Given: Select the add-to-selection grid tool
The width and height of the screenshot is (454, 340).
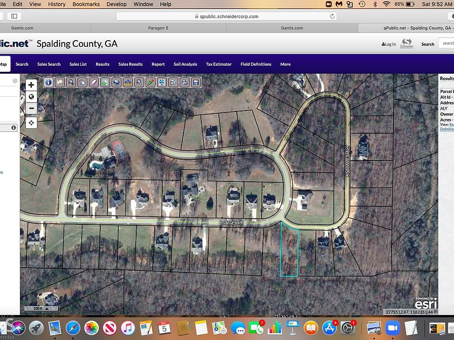Looking at the screenshot, I should tap(105, 82).
